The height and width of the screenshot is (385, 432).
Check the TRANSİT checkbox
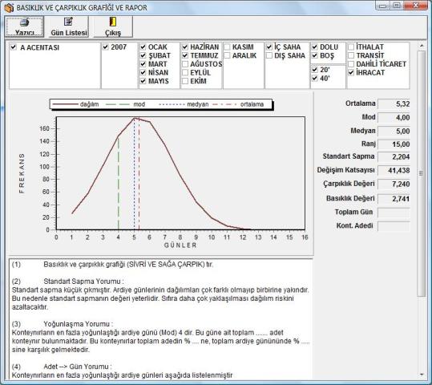point(351,55)
